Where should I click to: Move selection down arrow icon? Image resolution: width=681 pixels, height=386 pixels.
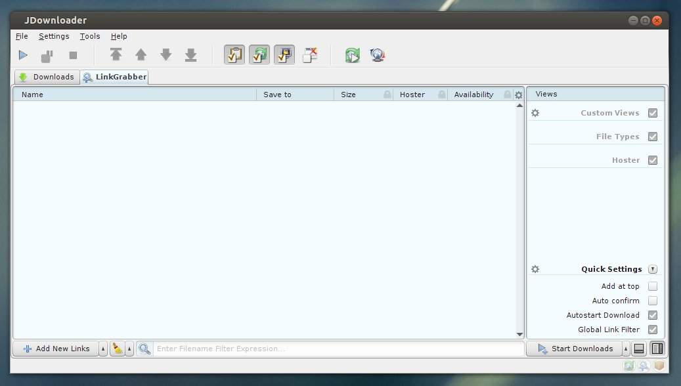click(x=166, y=54)
